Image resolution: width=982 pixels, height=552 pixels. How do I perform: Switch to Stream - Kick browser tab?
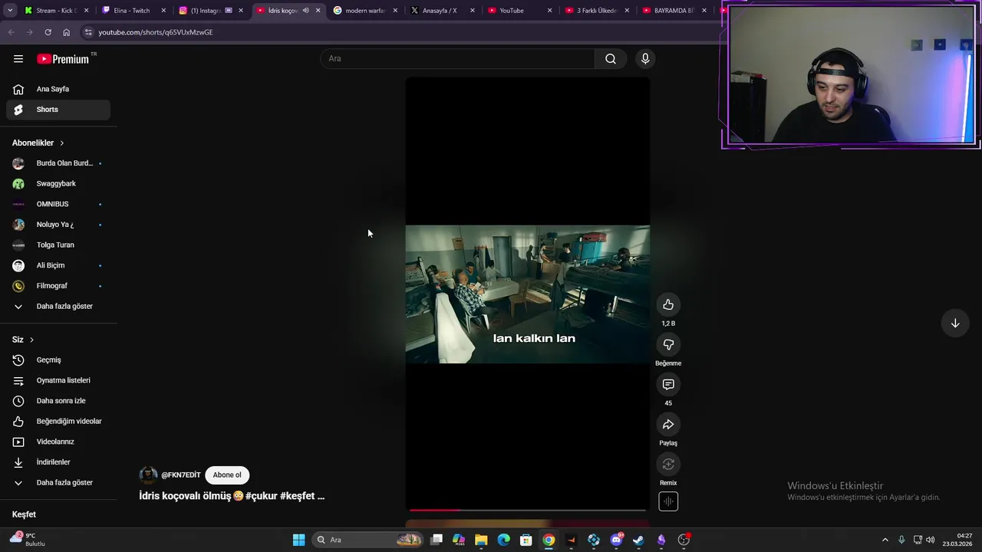point(55,11)
